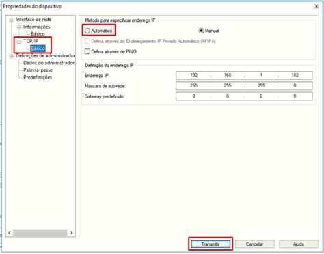Click first octet 192 of Endereço IP
The image size is (324, 254).
(x=194, y=75)
